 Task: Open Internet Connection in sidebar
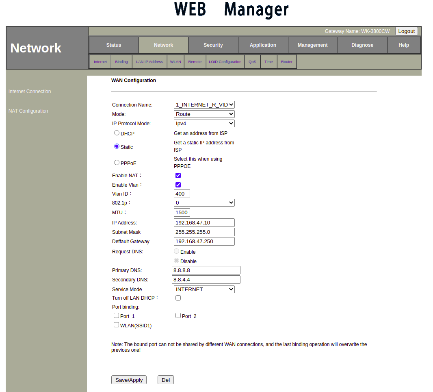click(30, 91)
